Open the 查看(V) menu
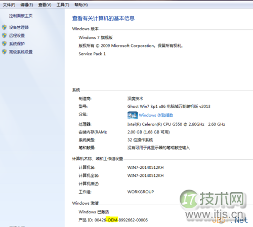 45,5
